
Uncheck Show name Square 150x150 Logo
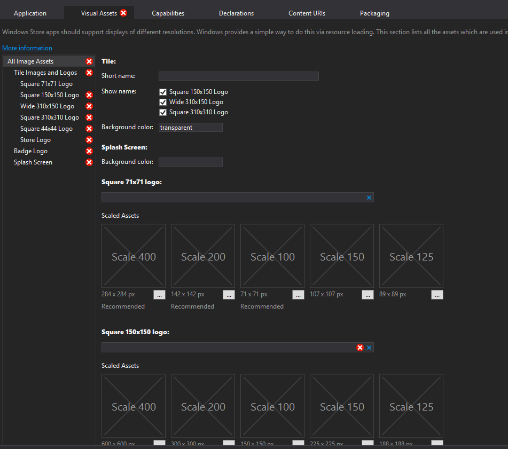click(163, 92)
